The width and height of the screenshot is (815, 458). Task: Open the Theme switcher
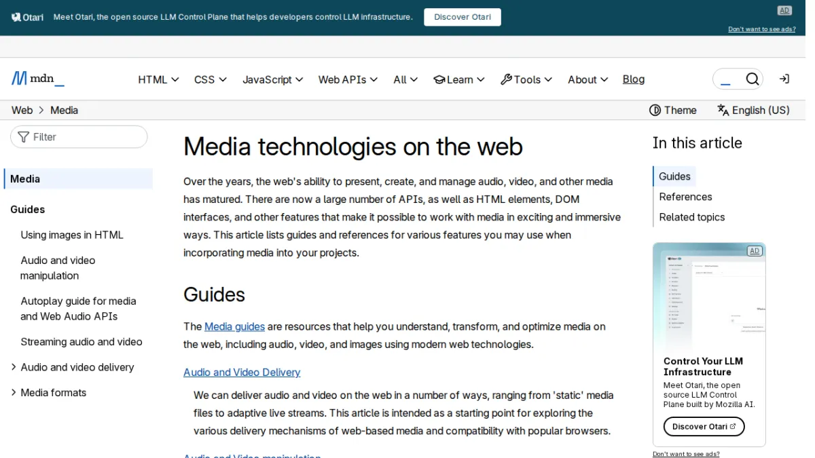coord(673,110)
